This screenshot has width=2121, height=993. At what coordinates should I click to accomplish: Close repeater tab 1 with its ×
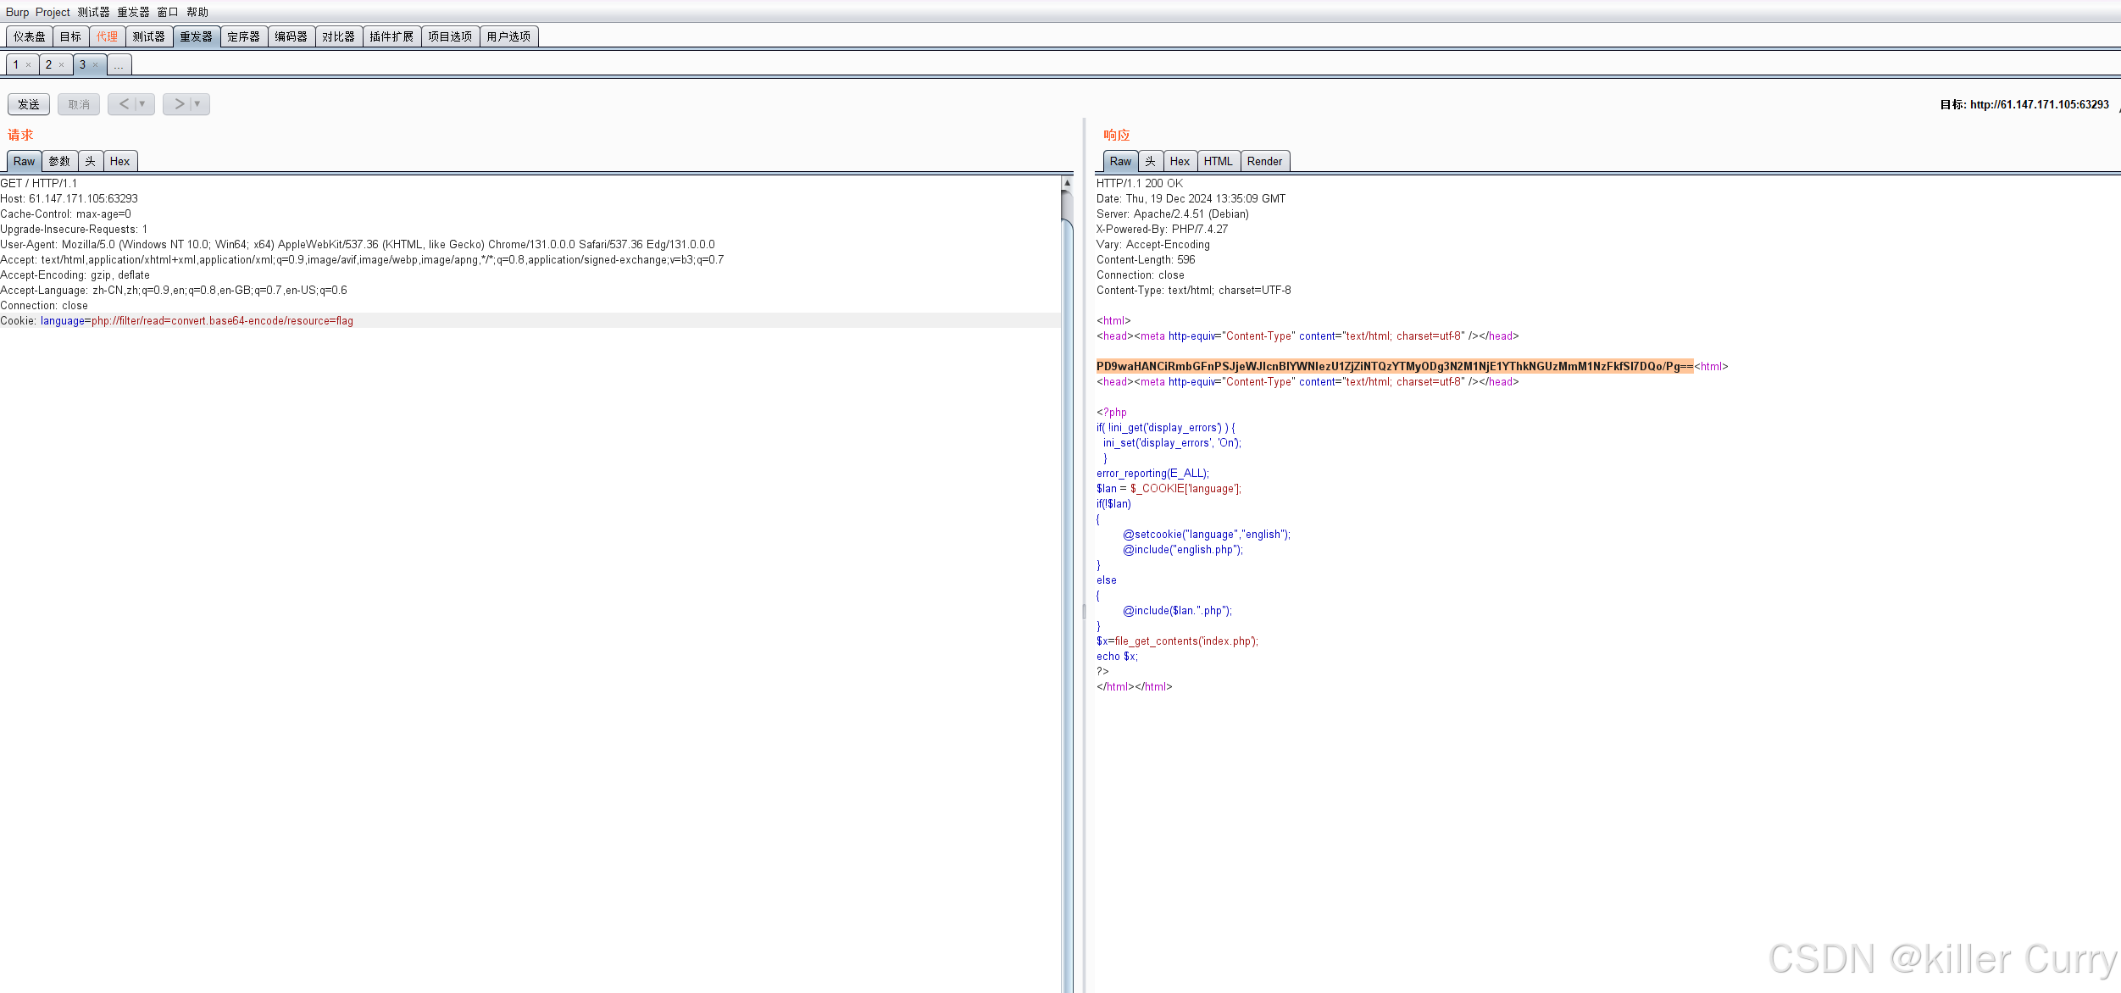[x=28, y=65]
